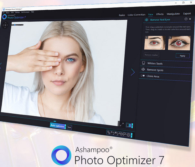Viewport: 195px width, 167px height.
Task: Expand the Remove Spots section
Action: pyautogui.click(x=166, y=70)
